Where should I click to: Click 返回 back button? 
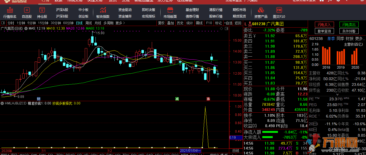point(238,23)
